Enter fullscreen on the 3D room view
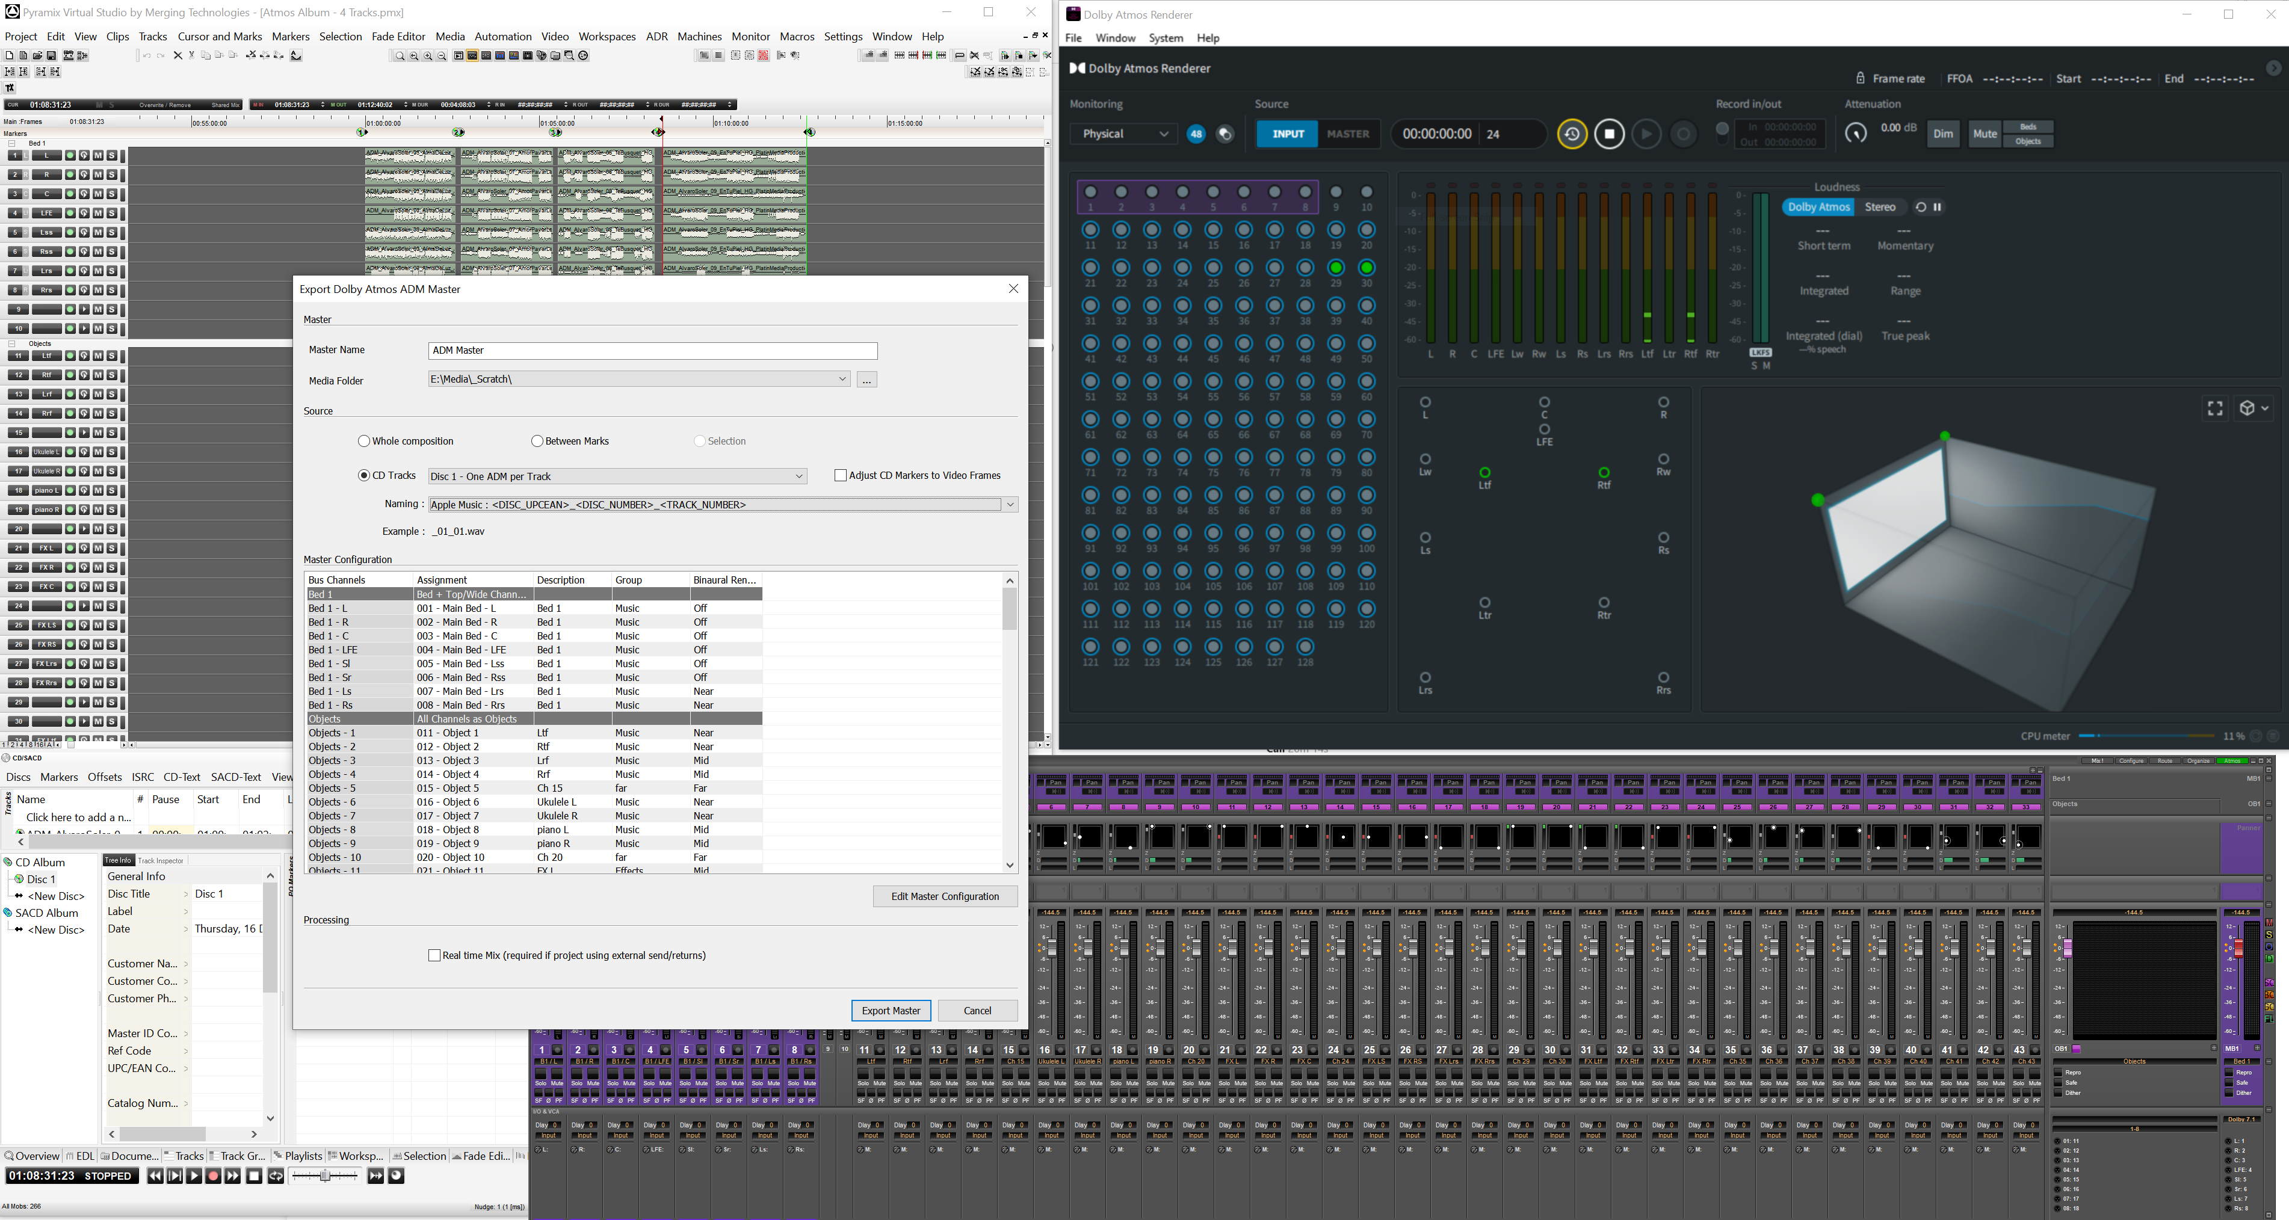The width and height of the screenshot is (2289, 1220). (x=2214, y=408)
